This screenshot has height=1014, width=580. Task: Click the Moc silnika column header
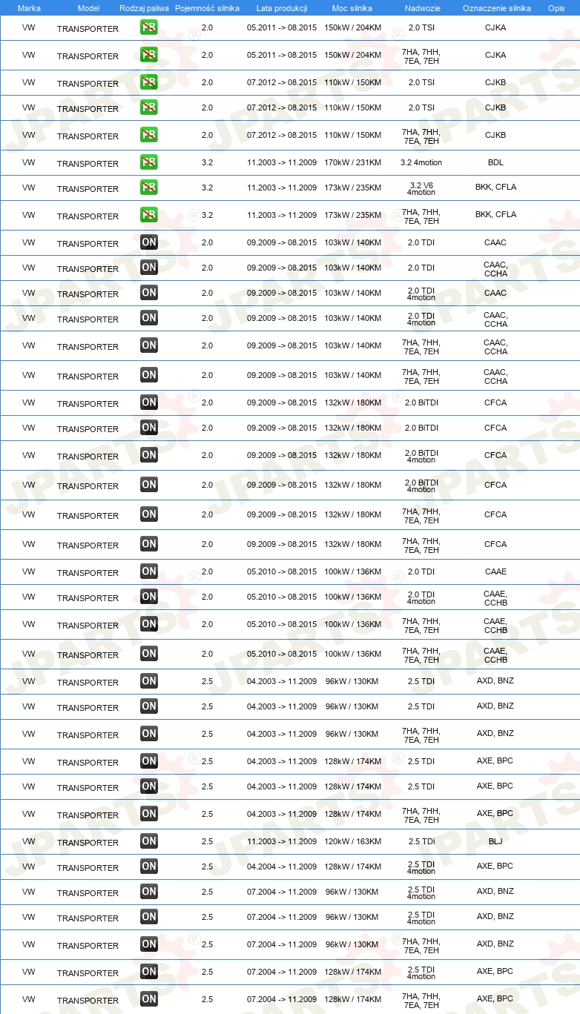click(352, 7)
